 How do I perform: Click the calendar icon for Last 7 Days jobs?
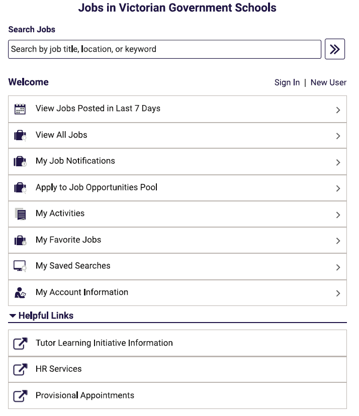(20, 109)
